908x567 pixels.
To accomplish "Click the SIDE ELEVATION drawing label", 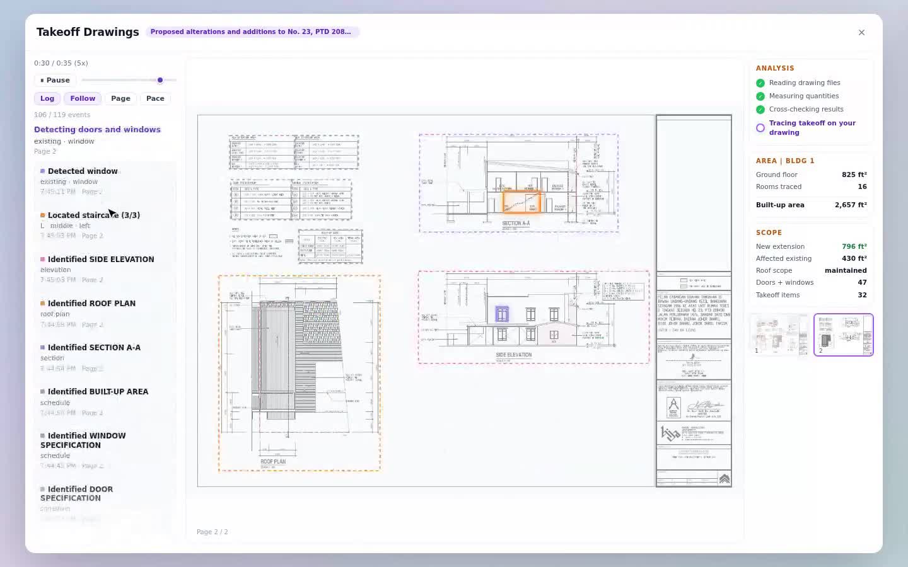I will [514, 355].
